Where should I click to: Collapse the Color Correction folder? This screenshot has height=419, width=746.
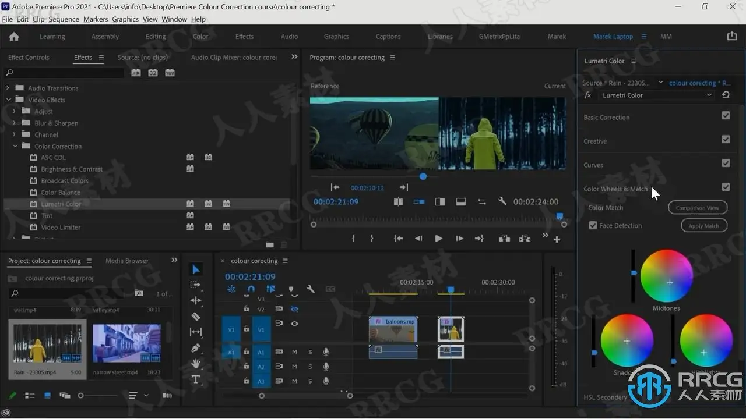15,146
